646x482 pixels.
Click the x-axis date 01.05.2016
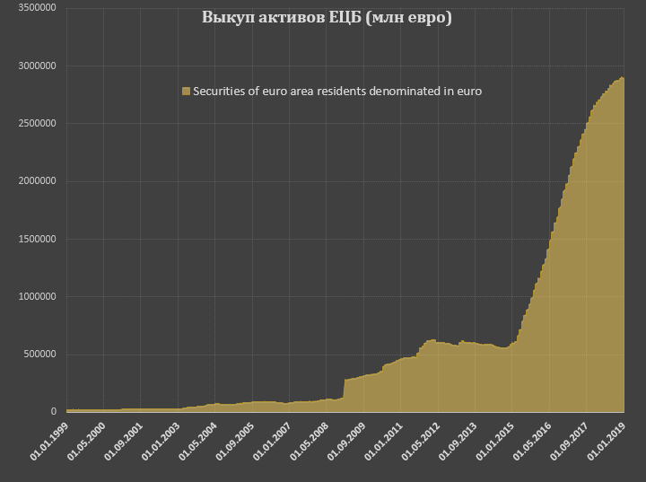(x=532, y=441)
